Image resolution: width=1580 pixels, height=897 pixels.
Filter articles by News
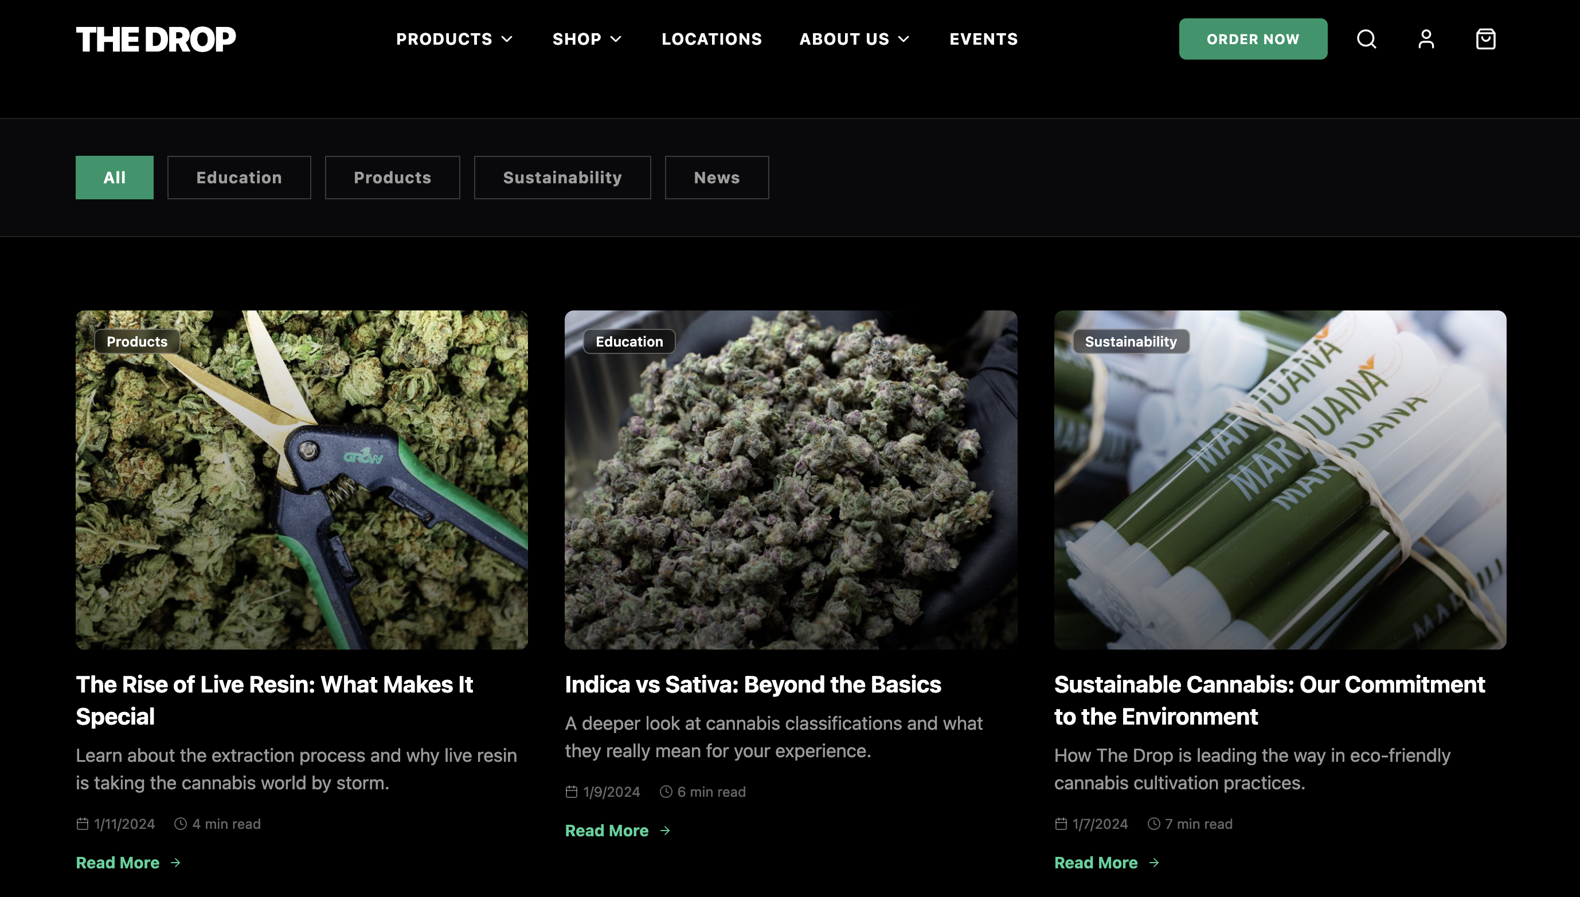click(x=717, y=178)
